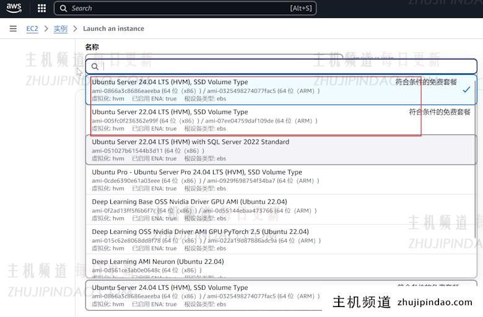Select Deep Learning OSS Nvidia PyTorch 2.5 AMI
The width and height of the screenshot is (483, 317).
[x=281, y=240]
